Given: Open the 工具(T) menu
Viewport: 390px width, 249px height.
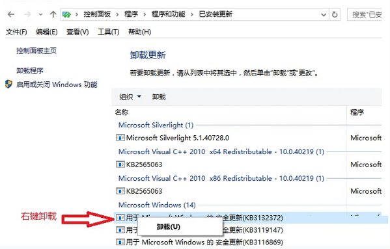Looking at the screenshot, I should (x=109, y=32).
